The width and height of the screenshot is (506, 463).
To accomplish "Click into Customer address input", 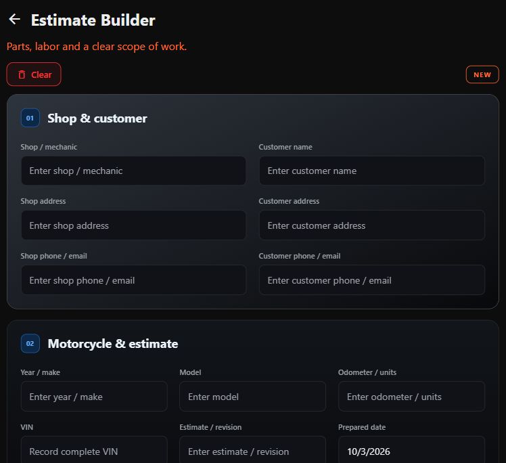I will pyautogui.click(x=372, y=225).
